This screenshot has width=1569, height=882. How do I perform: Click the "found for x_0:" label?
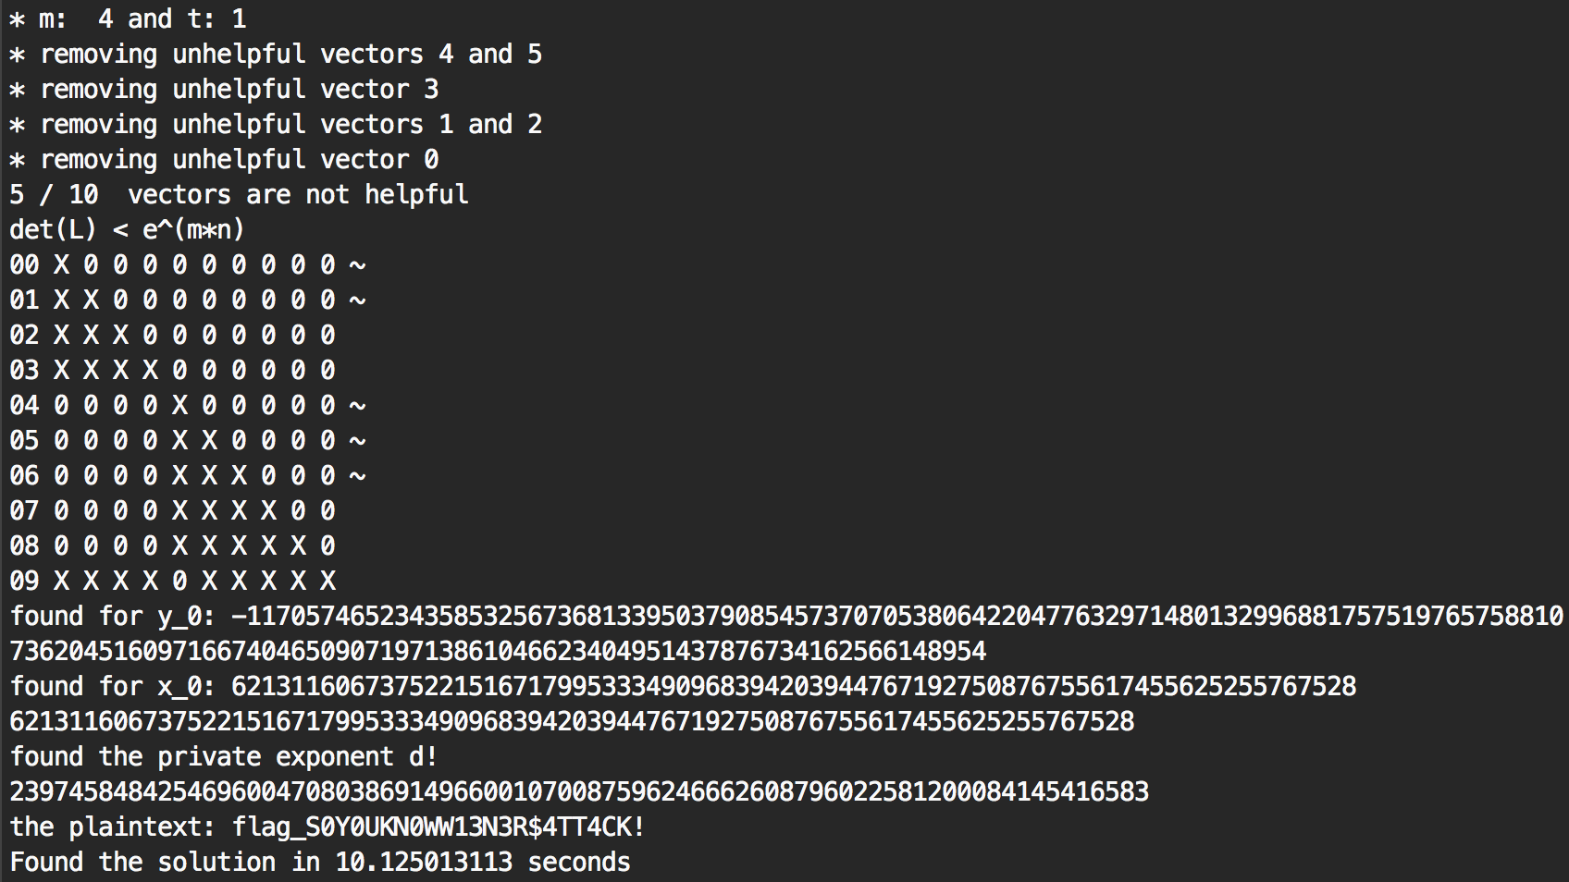[x=113, y=686]
